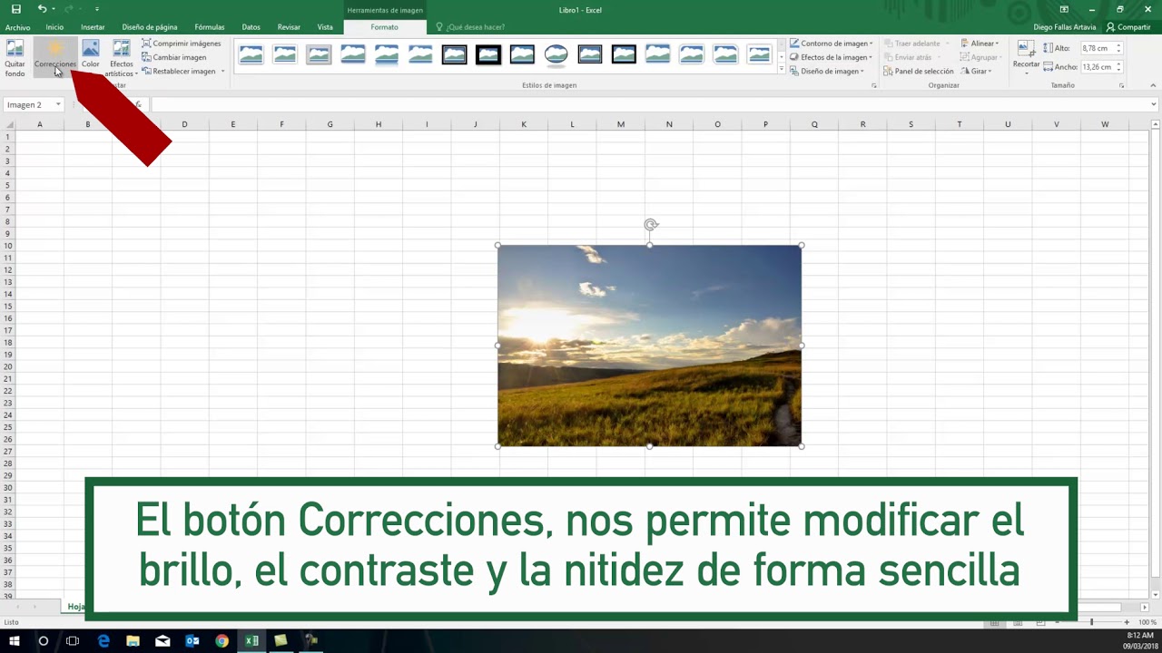This screenshot has height=653, width=1162.
Task: Collapse the ribbon with the chevron
Action: click(1153, 85)
